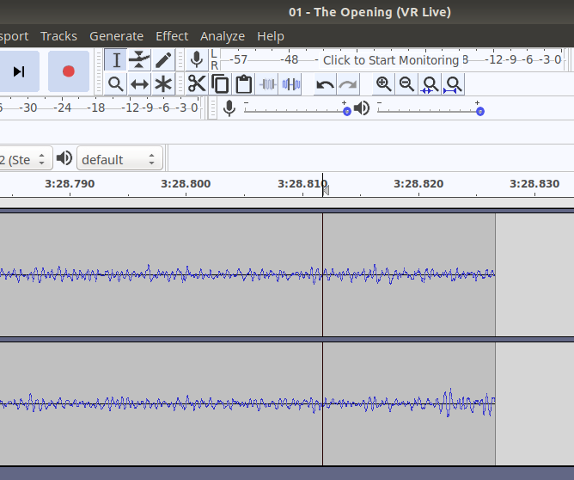Screen dimensions: 574x480
Task: Open the recording meter microphone dropdown
Action: 197,59
